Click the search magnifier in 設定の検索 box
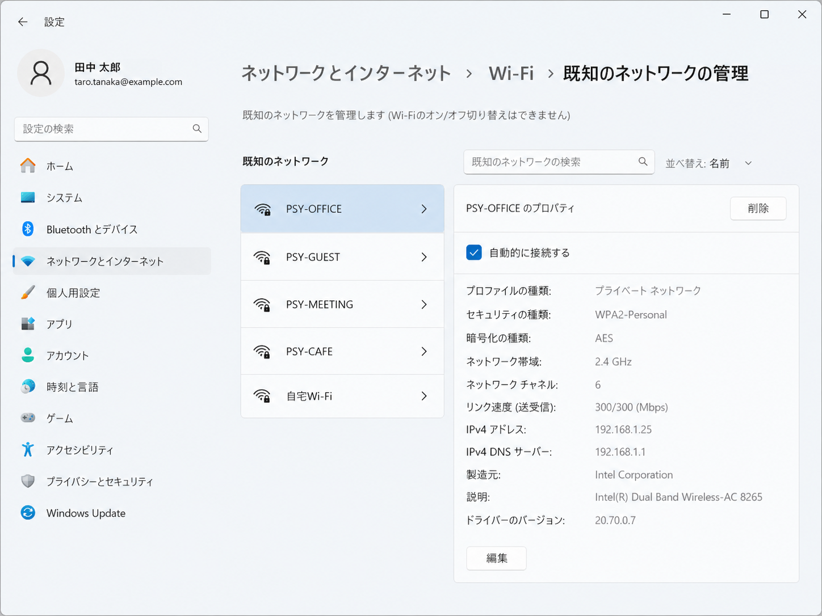Screen dimensions: 822x616 [x=197, y=129]
